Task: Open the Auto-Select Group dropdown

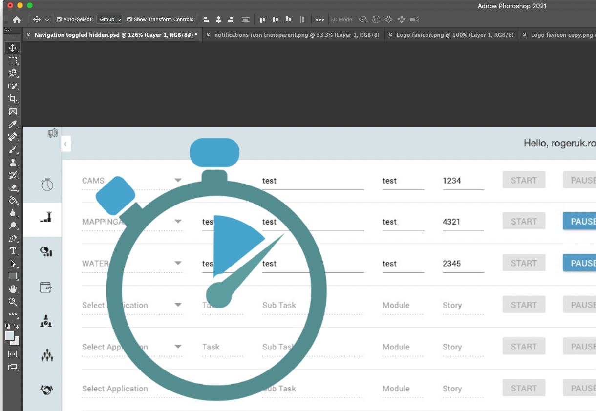Action: [109, 20]
